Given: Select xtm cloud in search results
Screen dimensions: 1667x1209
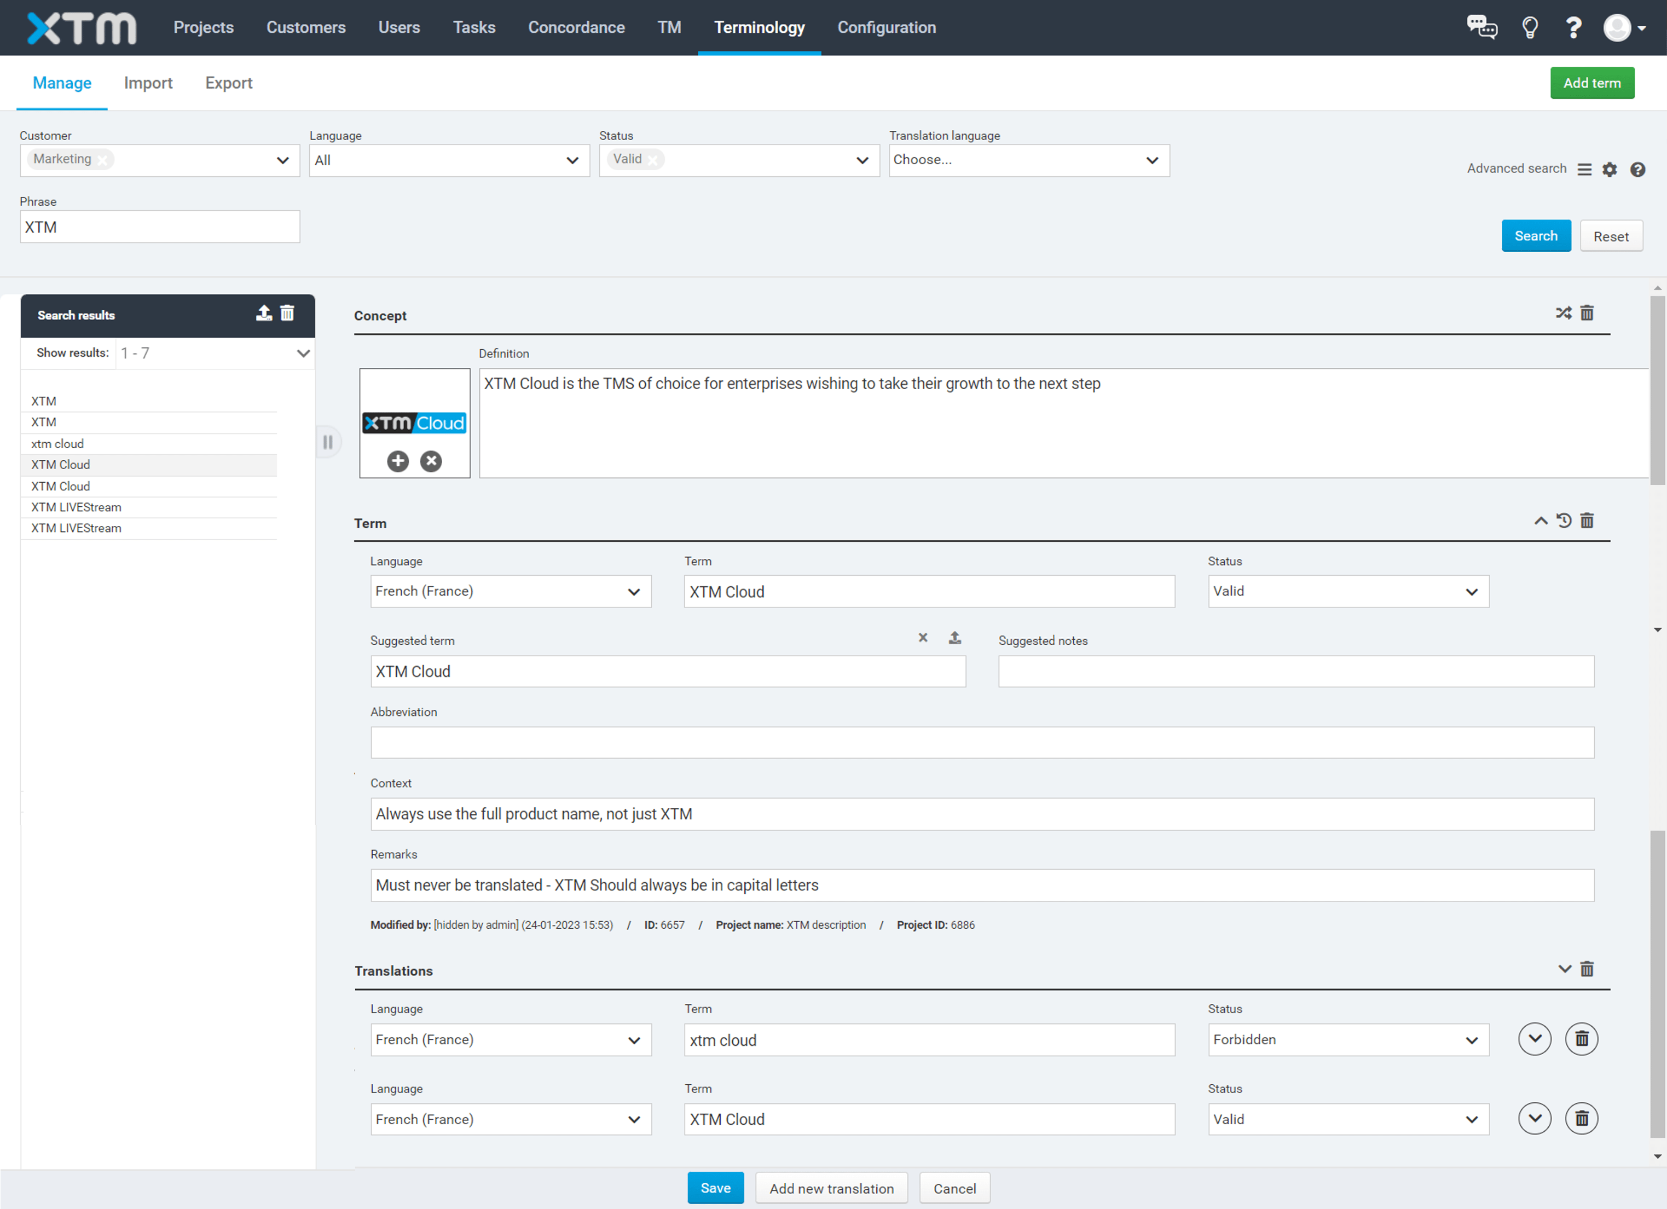Looking at the screenshot, I should pyautogui.click(x=148, y=443).
